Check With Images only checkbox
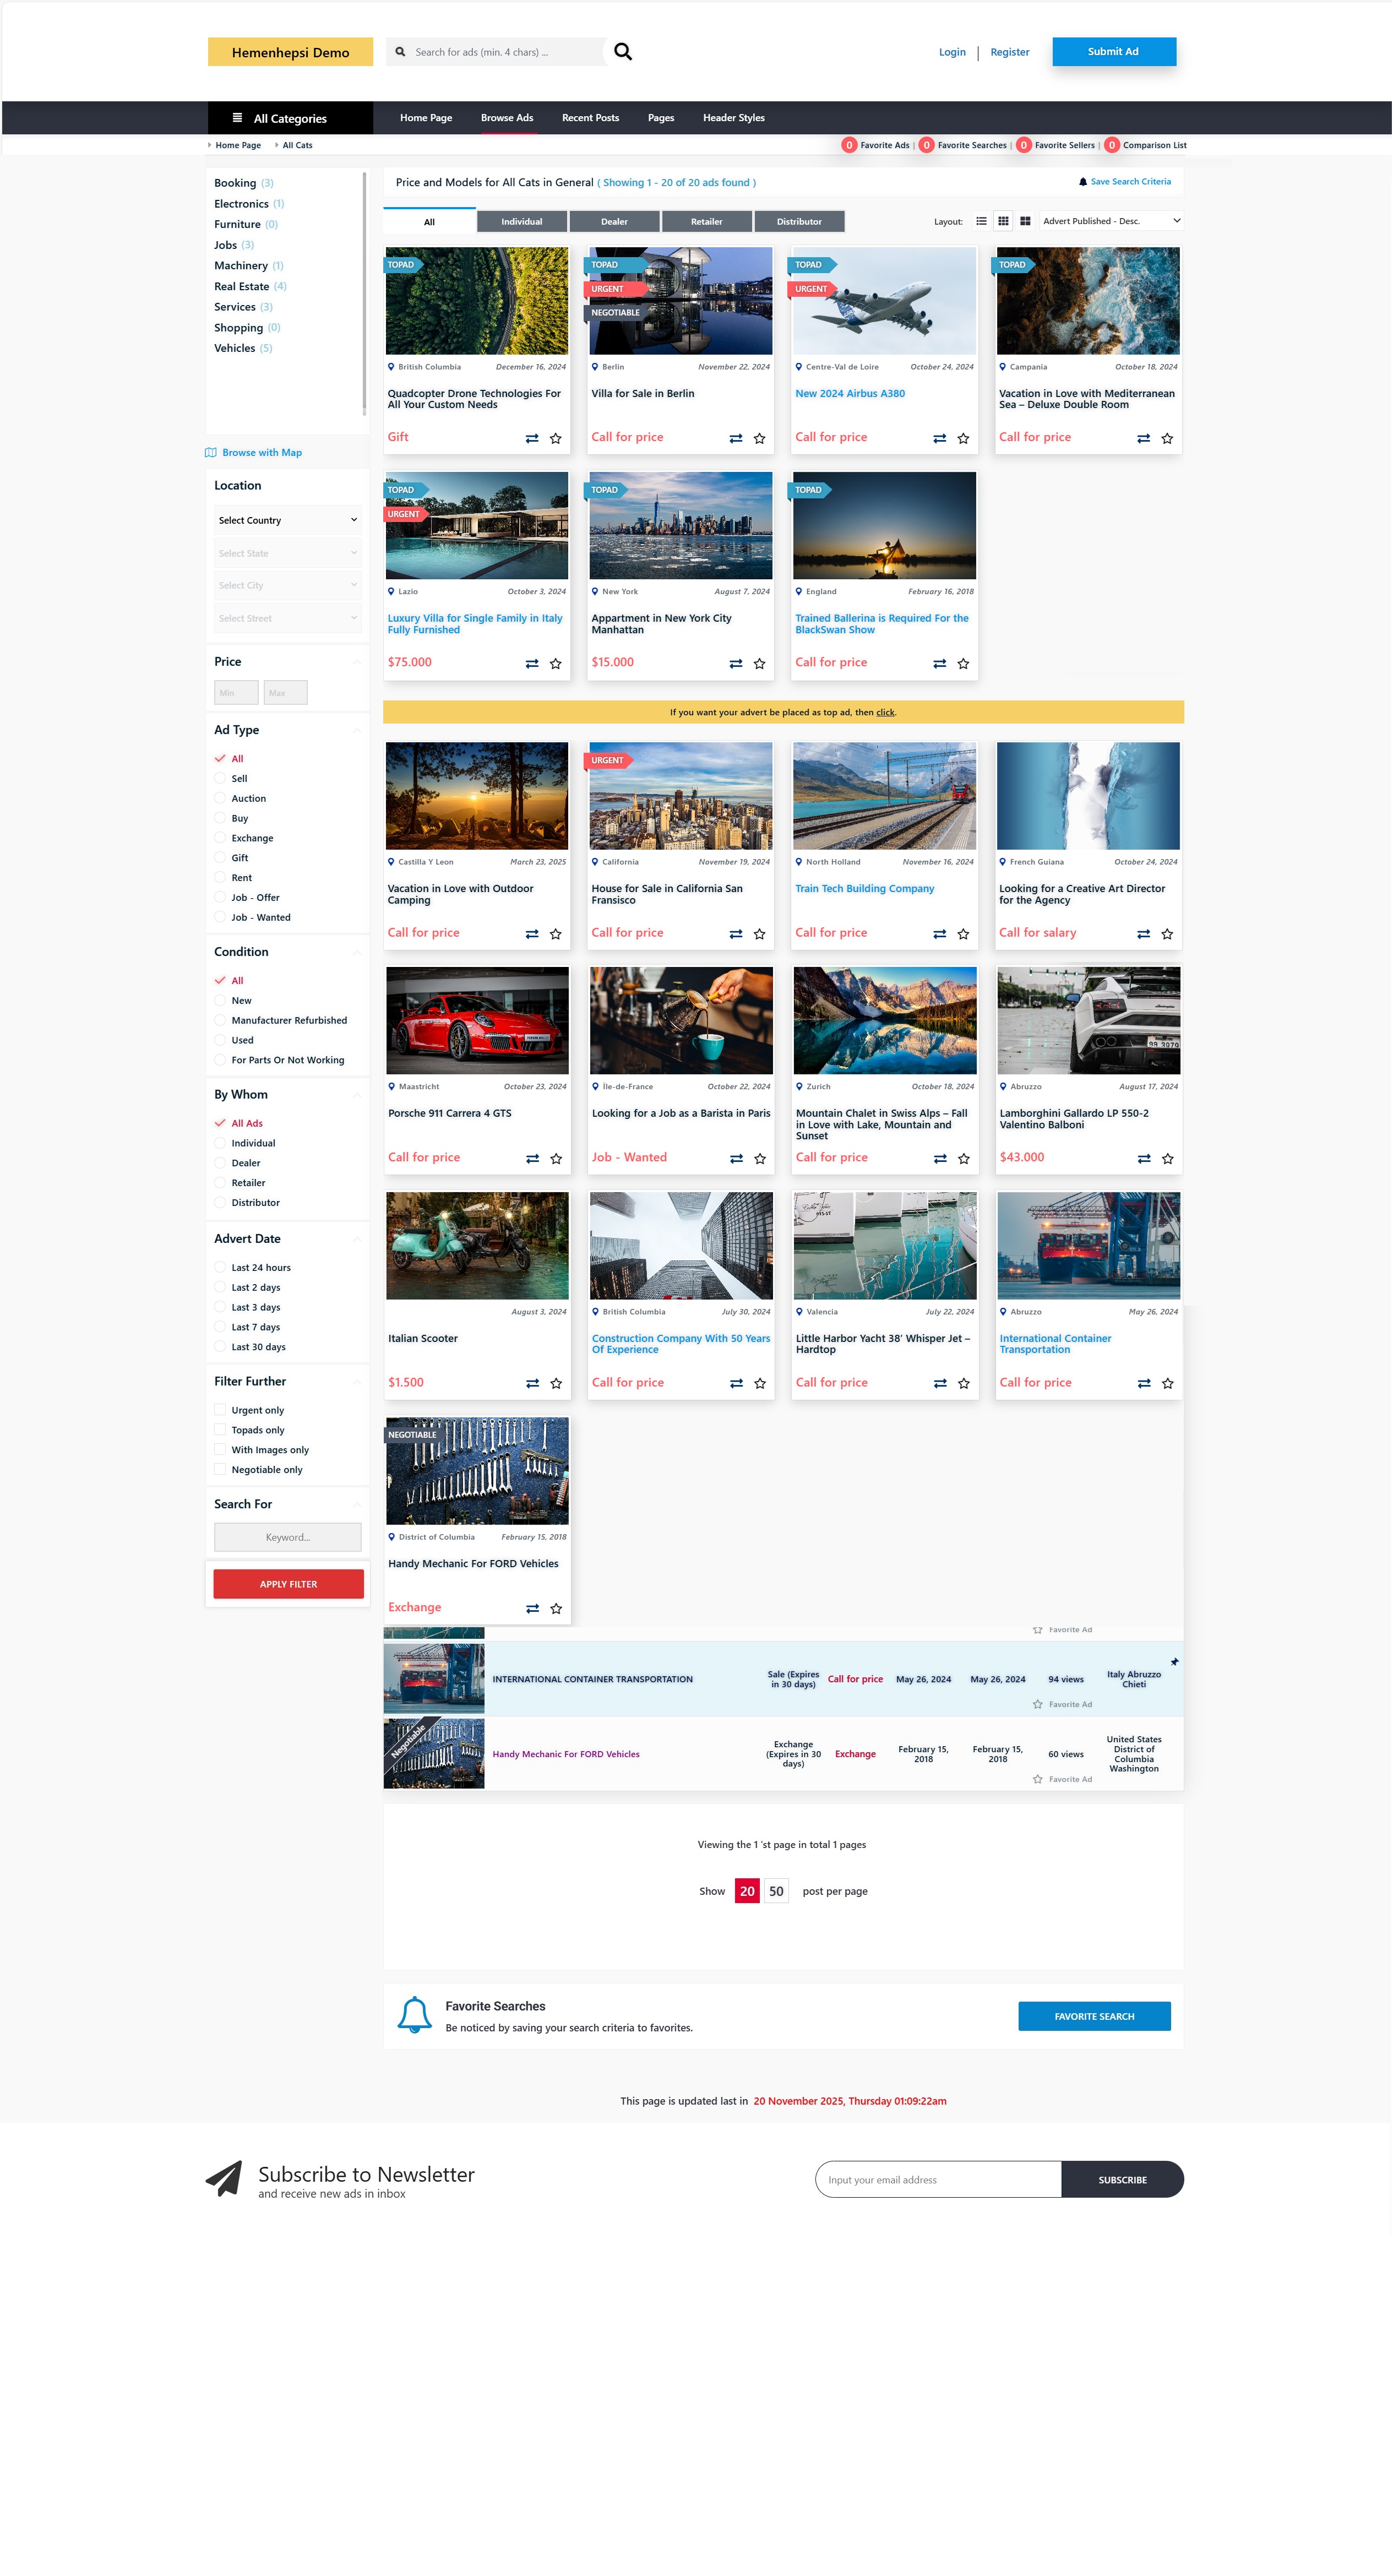 coord(220,1450)
